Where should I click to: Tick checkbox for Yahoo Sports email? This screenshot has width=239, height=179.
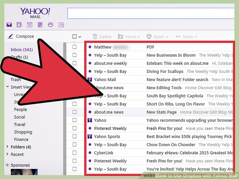[75, 137]
